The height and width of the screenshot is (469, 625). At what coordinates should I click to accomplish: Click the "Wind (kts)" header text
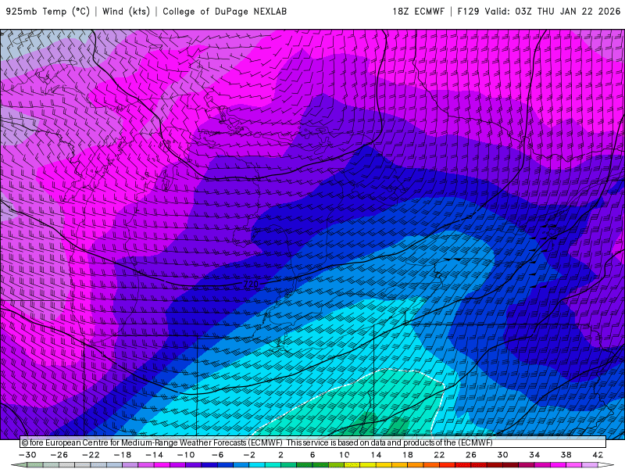pos(126,12)
